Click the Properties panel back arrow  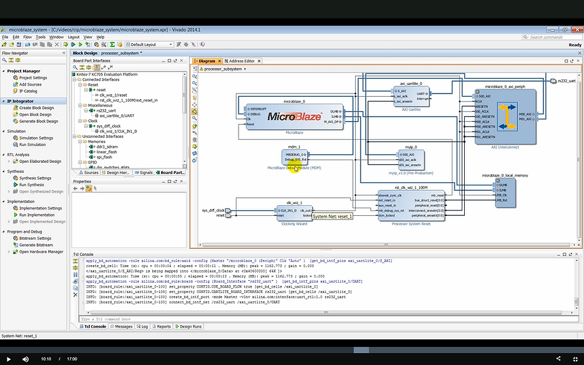click(x=75, y=188)
